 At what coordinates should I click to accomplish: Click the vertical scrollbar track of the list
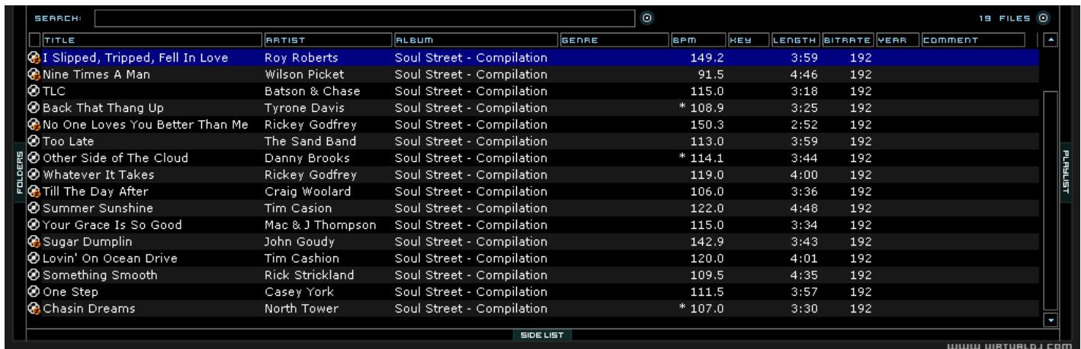(1051, 201)
